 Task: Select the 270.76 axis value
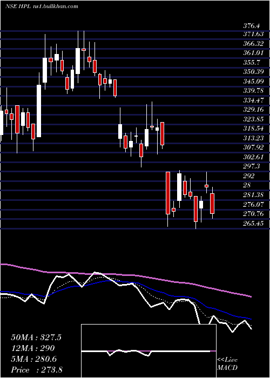coord(253,214)
